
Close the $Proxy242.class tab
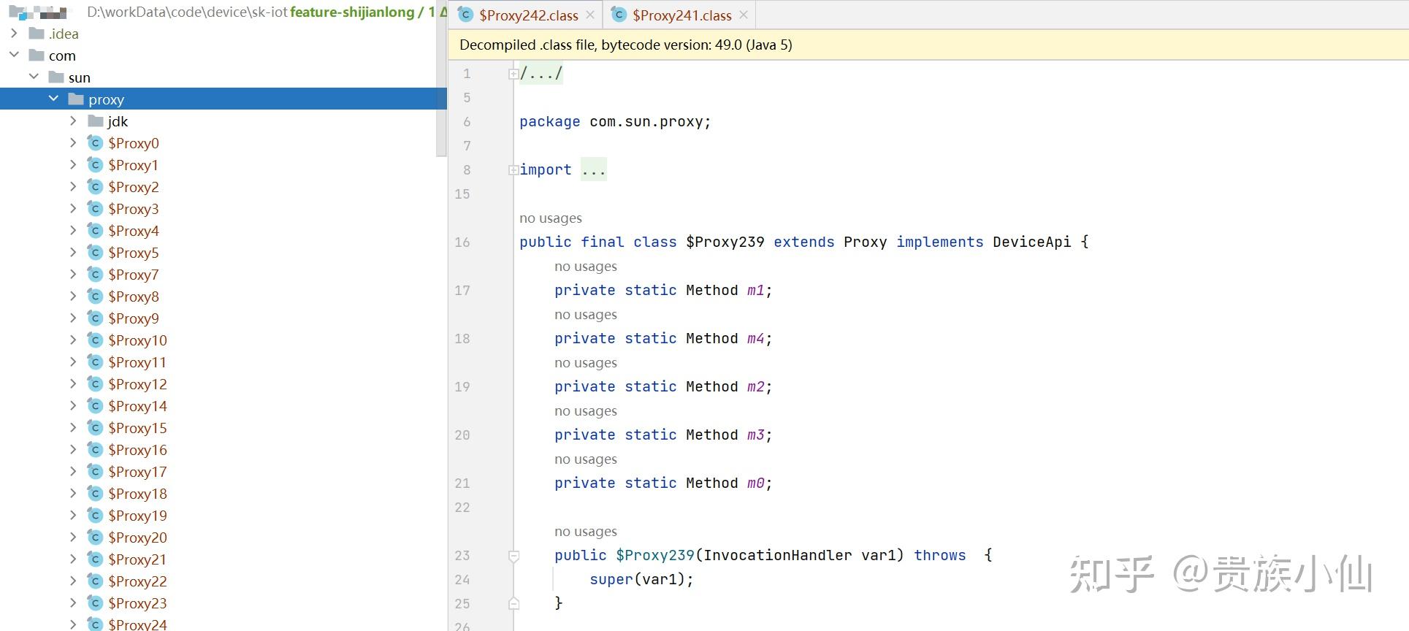[590, 15]
